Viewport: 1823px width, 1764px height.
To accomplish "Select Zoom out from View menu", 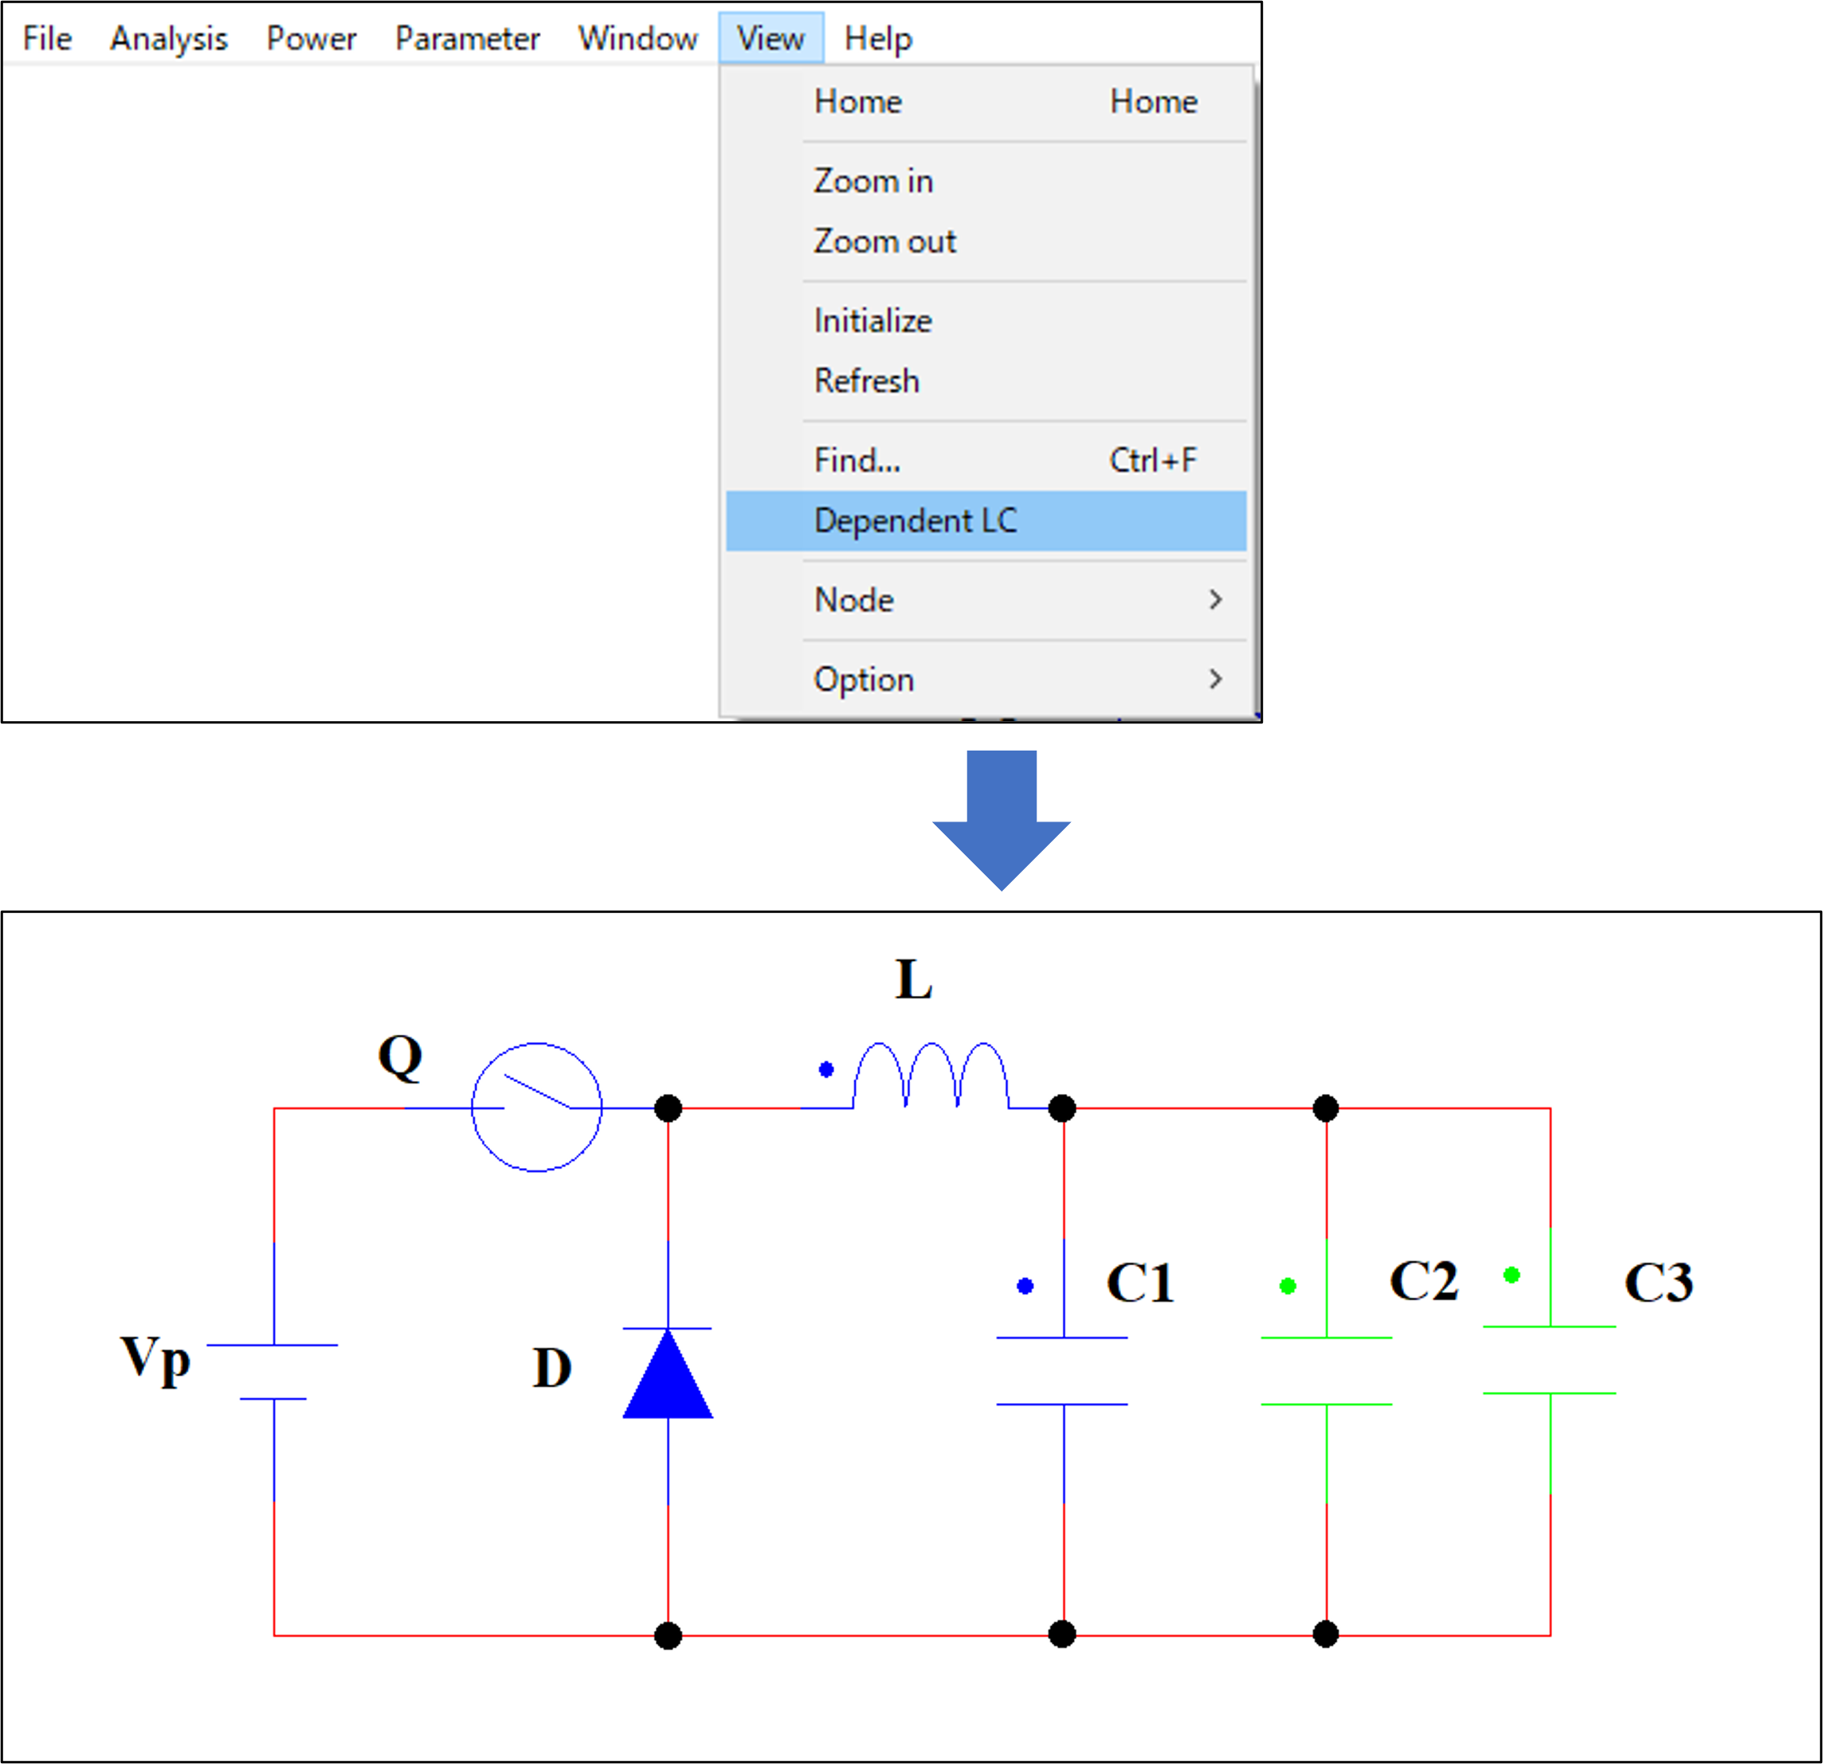I will [986, 241].
